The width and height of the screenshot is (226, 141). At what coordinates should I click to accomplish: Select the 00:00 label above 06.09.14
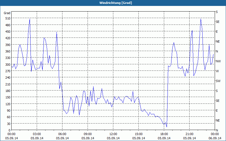[215, 134]
